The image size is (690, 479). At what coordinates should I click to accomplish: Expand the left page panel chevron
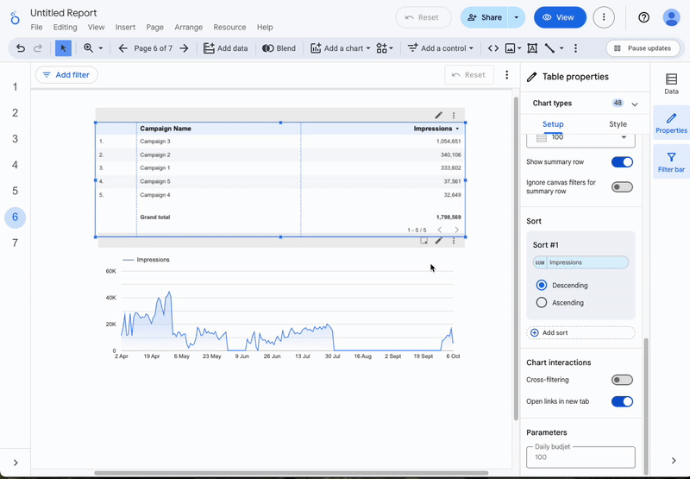(x=16, y=463)
